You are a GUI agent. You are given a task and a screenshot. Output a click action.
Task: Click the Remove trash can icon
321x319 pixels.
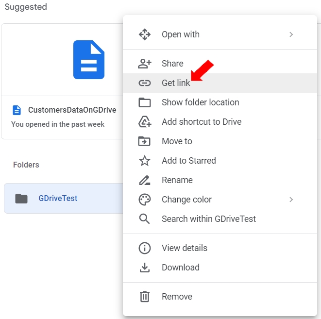coord(145,297)
